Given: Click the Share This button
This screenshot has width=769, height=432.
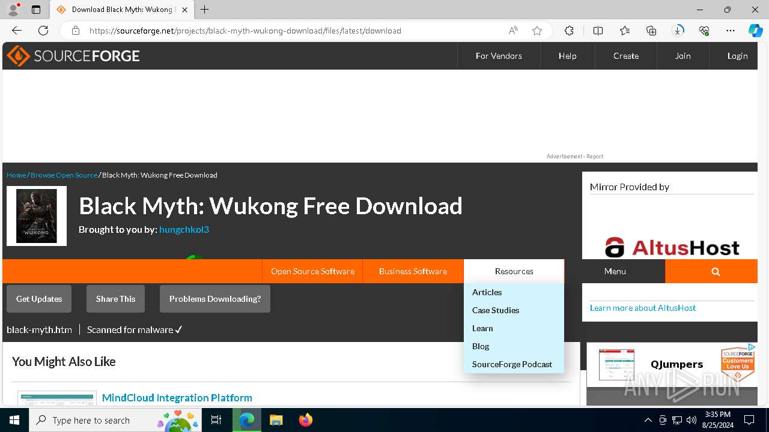Looking at the screenshot, I should tap(115, 299).
